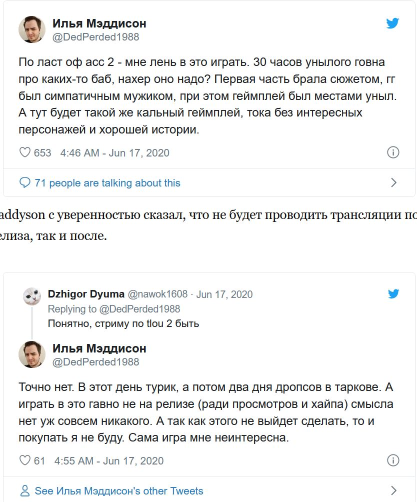
Task: Click the 4:55 AM - Jun 17, 2020 timestamp
Action: click(108, 460)
